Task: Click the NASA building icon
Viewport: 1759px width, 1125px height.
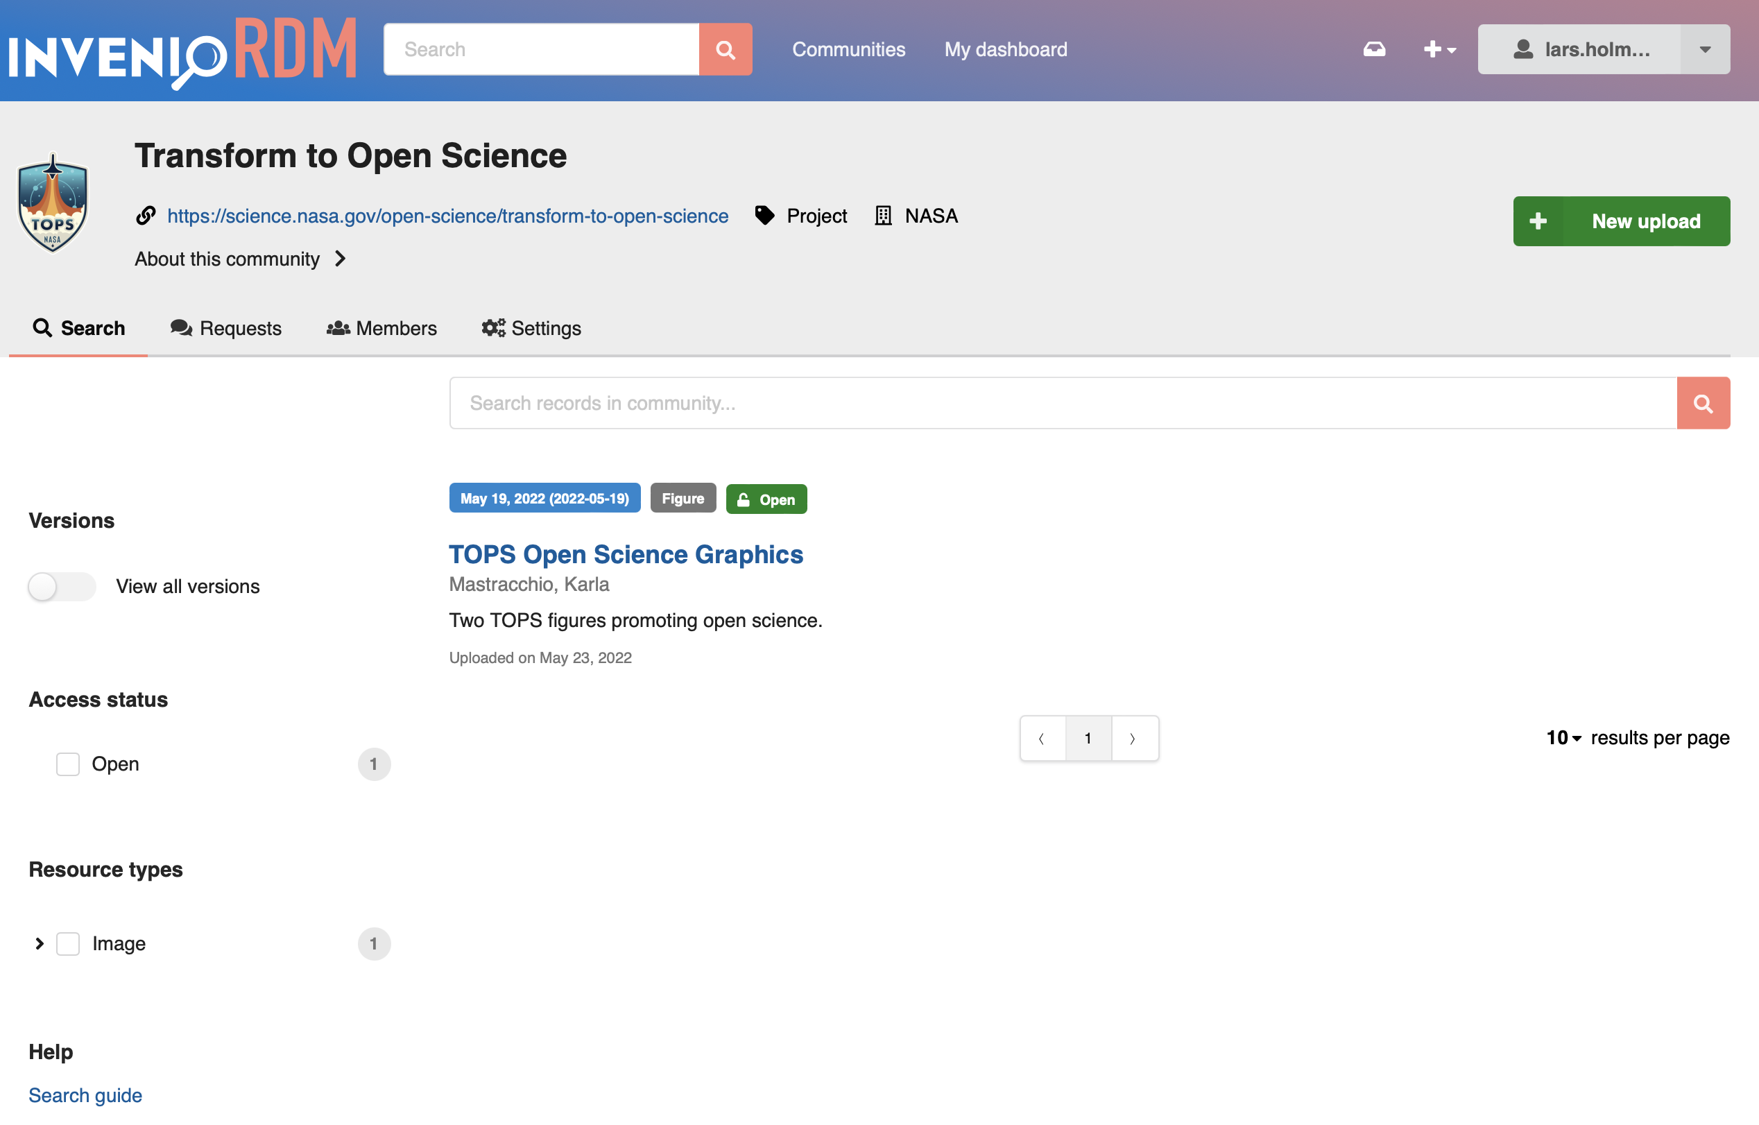Action: tap(883, 216)
